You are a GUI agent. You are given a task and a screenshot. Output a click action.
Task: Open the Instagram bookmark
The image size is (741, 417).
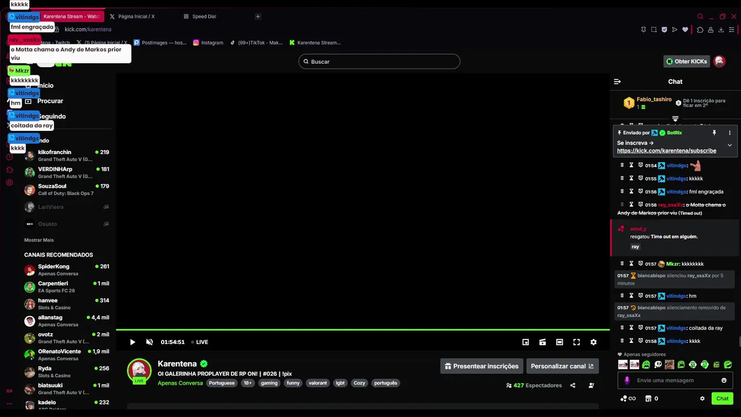208,42
